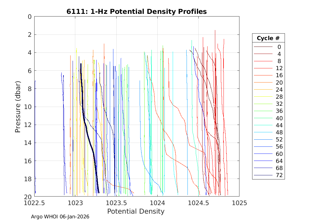310x221 pixels.
Task: Click the 'Argo WHOI 06-Jan-2026' footer text
Action: 60,217
